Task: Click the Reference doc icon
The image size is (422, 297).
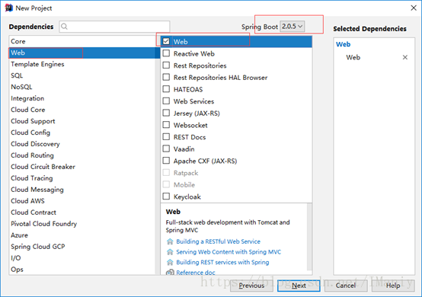Action: [x=170, y=273]
